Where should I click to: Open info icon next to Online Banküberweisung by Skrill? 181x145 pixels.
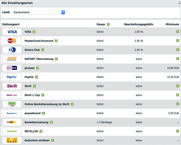click(x=72, y=104)
